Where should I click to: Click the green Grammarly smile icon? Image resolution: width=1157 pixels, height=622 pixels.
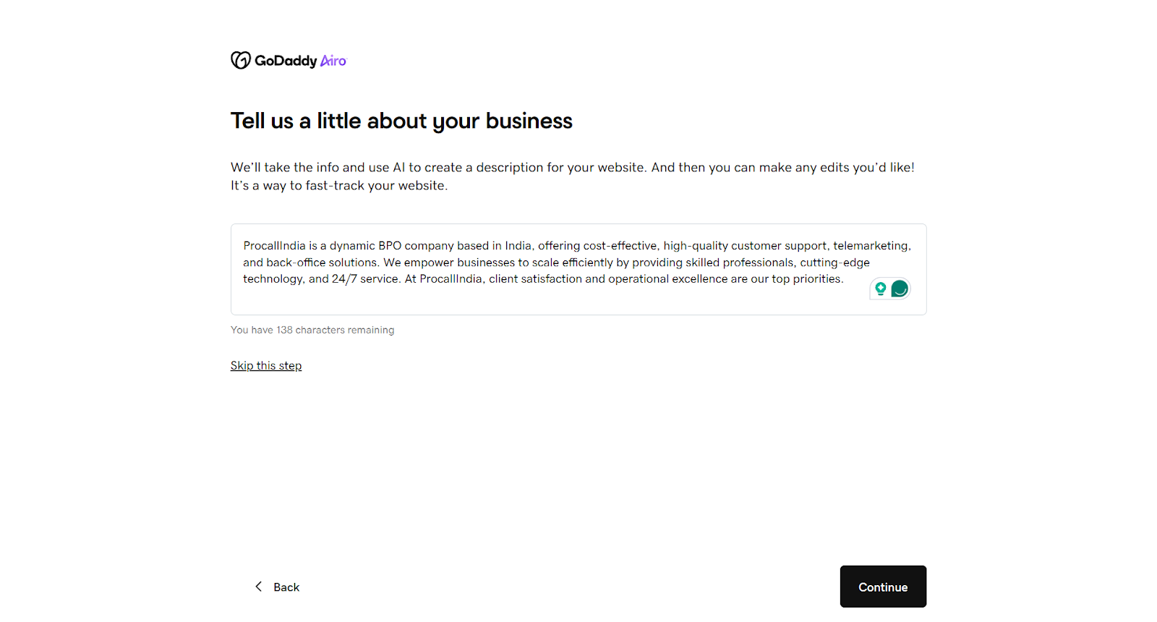900,289
